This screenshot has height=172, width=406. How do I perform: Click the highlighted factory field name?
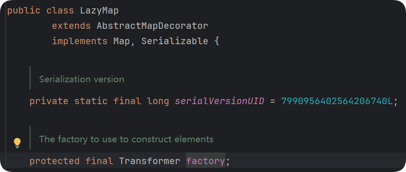point(205,161)
